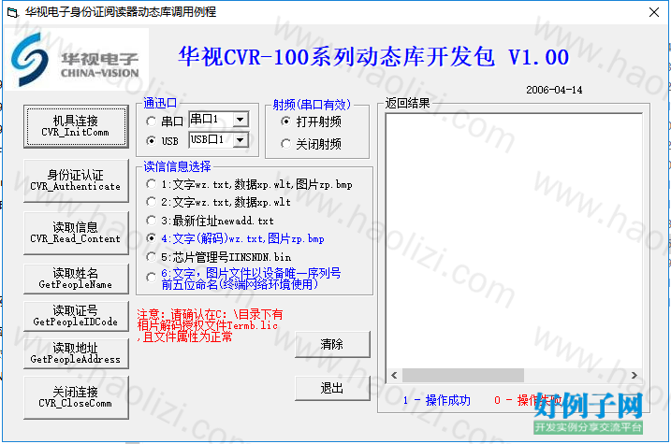Choose option 3: 最新住址newadd.txt

(151, 221)
